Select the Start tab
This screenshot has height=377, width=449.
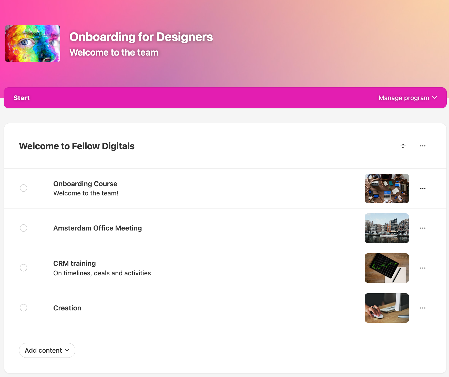(22, 98)
